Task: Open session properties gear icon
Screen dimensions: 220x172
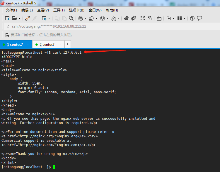Action: (44, 18)
